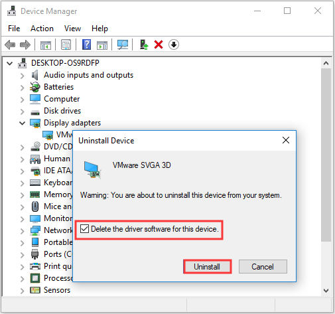Image resolution: width=335 pixels, height=314 pixels.
Task: Click the Update device driver toolbar icon
Action: pos(144,44)
